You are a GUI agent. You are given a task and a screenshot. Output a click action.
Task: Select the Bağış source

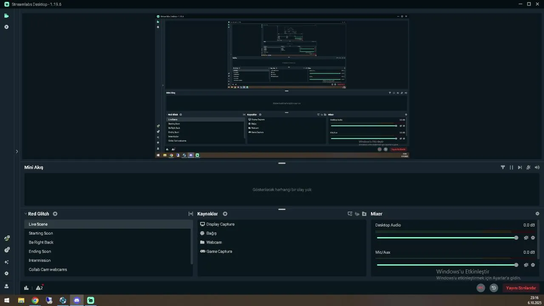point(282,233)
